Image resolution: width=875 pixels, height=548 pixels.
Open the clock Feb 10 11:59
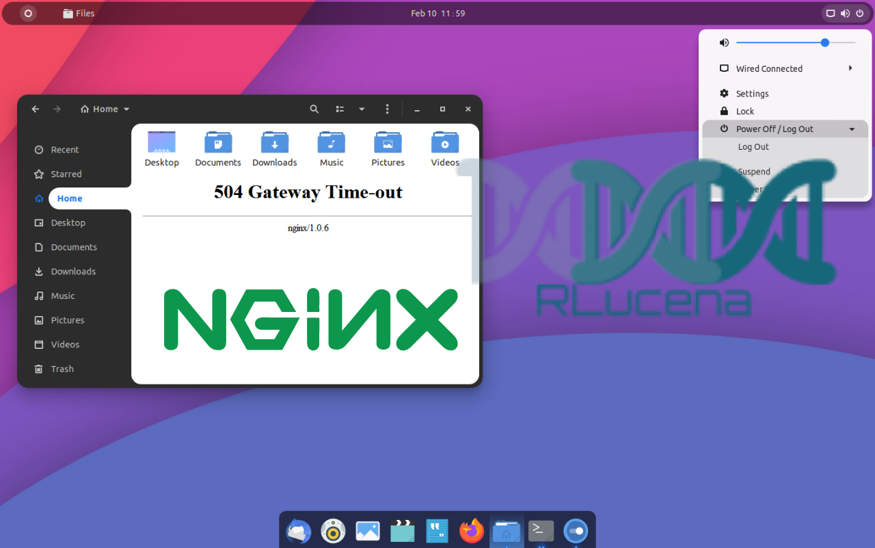437,13
